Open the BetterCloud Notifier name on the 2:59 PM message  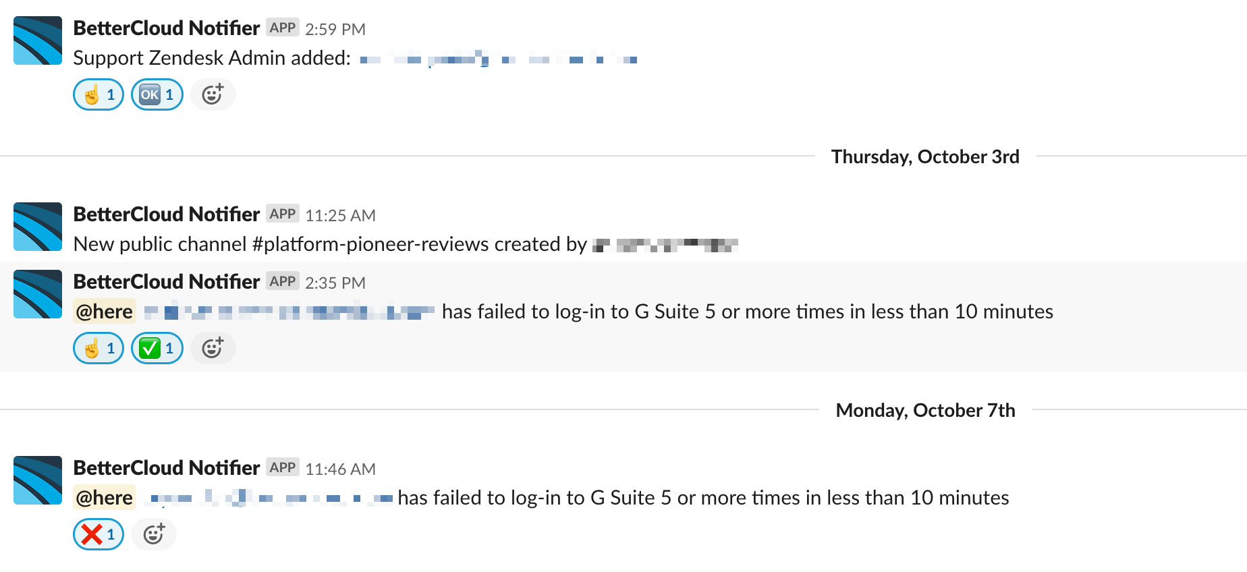(166, 28)
